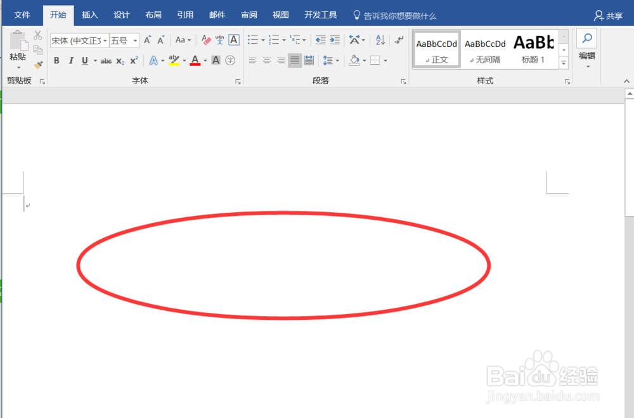Toggle center alignment

266,60
